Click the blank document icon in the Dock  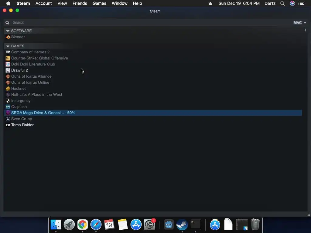(x=228, y=225)
